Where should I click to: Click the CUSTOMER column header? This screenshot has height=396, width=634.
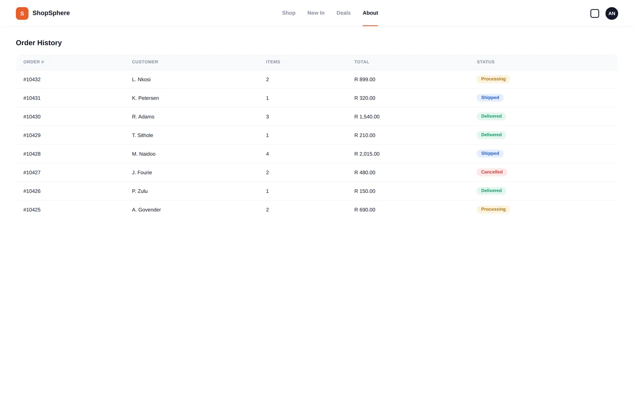coord(145,62)
